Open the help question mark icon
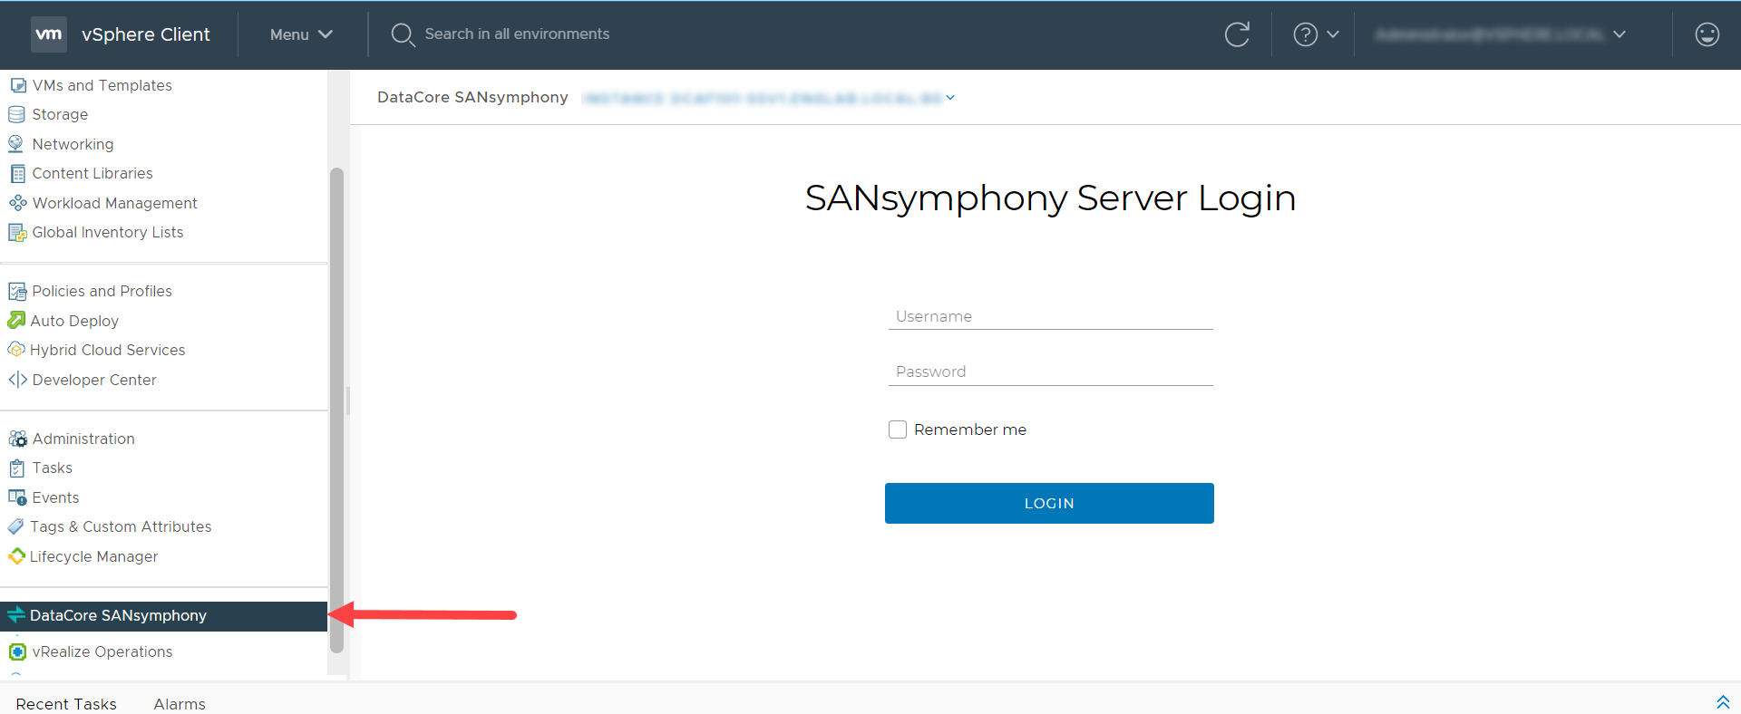Image resolution: width=1741 pixels, height=714 pixels. [x=1305, y=34]
